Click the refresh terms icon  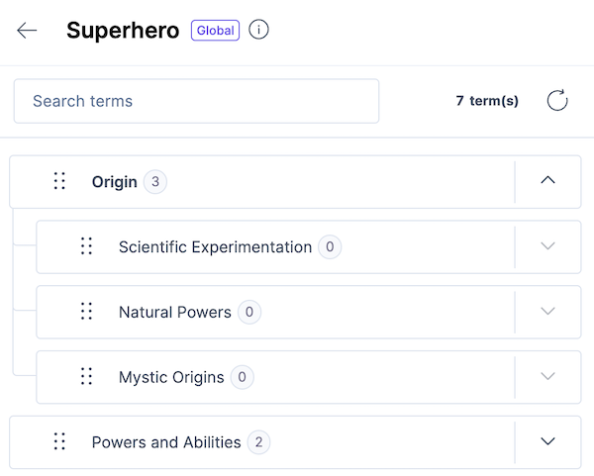pos(557,100)
